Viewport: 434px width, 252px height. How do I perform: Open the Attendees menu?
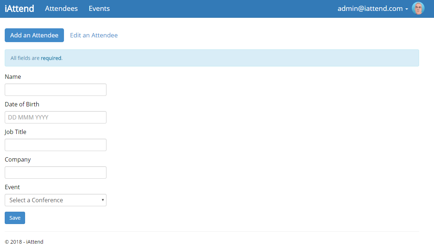[x=61, y=8]
